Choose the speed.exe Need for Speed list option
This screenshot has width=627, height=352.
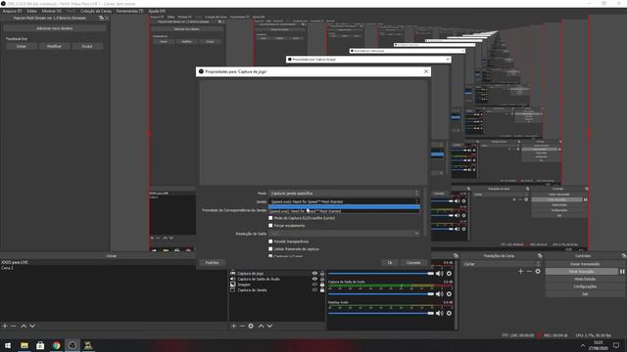(344, 211)
